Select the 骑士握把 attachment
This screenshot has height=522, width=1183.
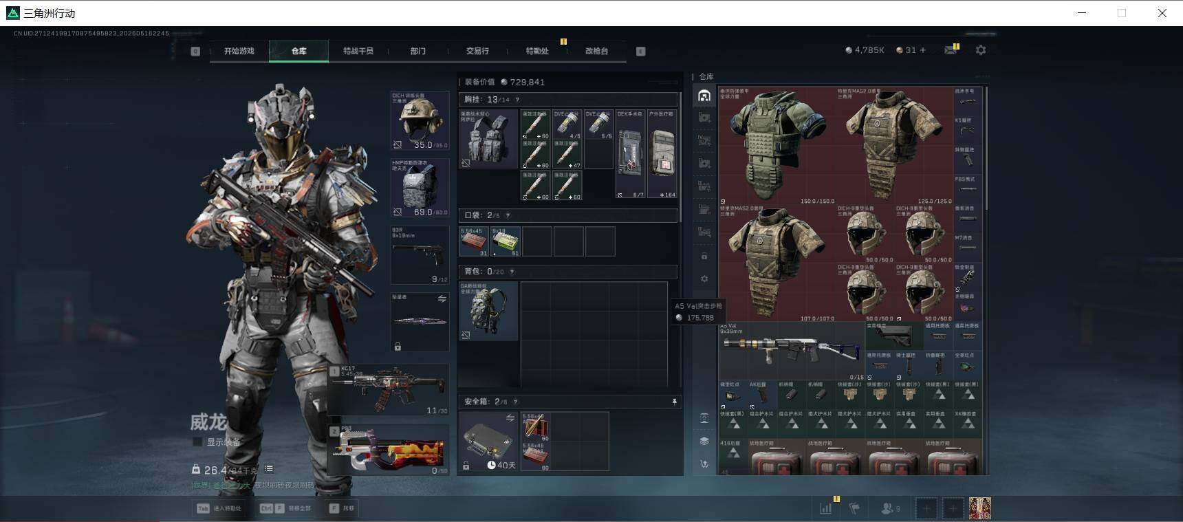pos(909,366)
